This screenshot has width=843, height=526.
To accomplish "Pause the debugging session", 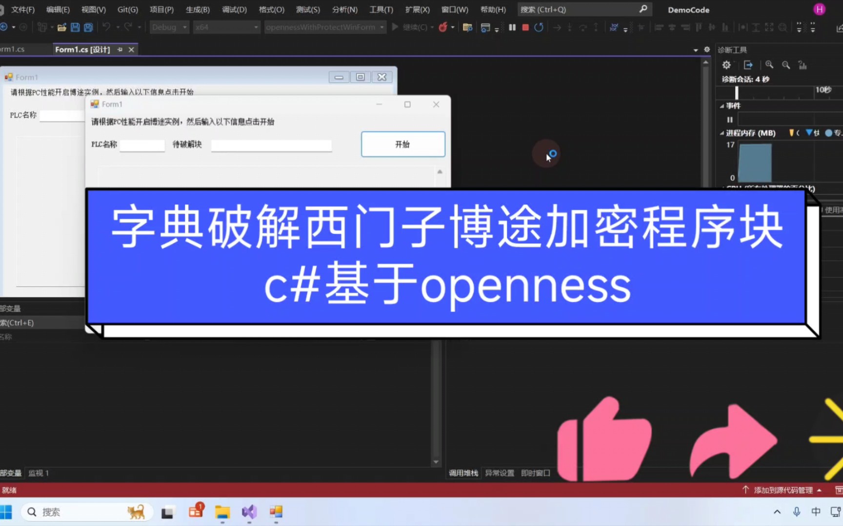I will pos(512,27).
